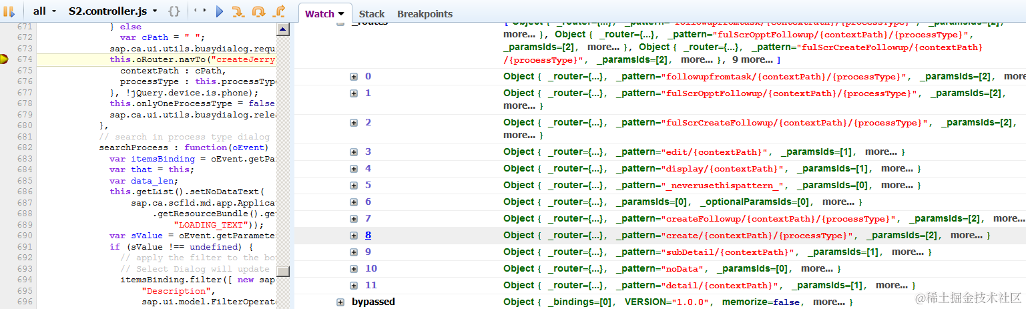Toggle pretty print curly braces icon

pos(174,11)
